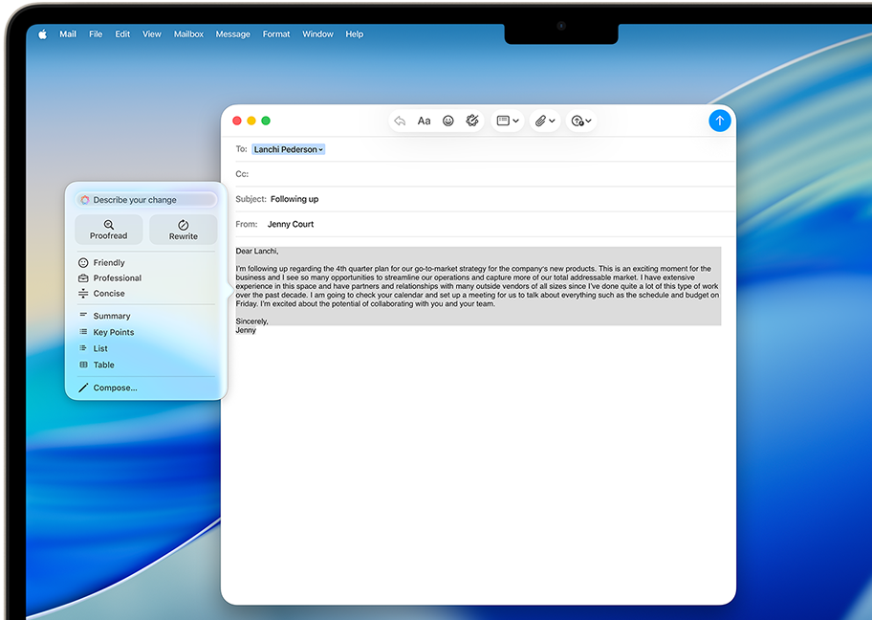Click the Proofread magnifier button

point(108,230)
